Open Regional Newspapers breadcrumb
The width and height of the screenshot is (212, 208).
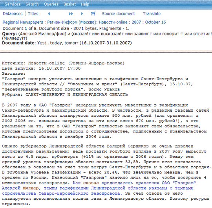click(x=23, y=22)
